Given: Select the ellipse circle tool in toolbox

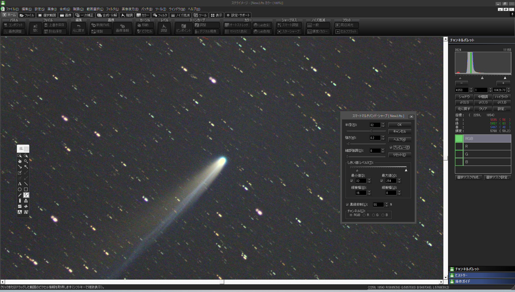Looking at the screenshot, I should tap(20, 189).
